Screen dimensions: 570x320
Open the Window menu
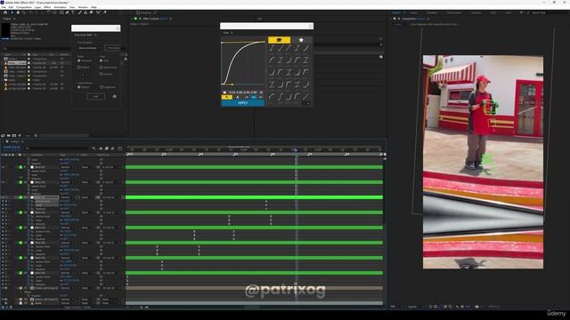83,7
